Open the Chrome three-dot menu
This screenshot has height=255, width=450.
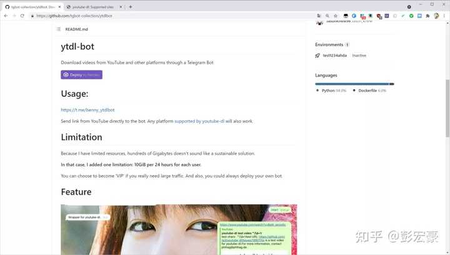click(x=444, y=16)
